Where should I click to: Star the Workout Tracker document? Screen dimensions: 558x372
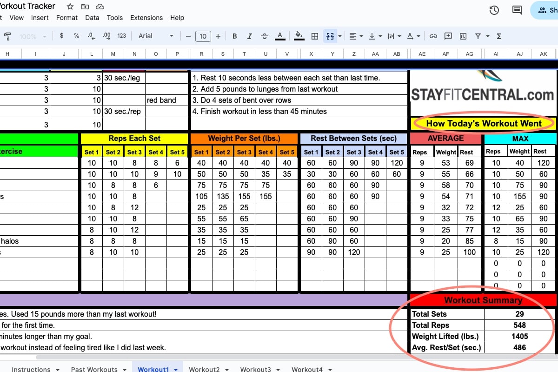coord(70,7)
